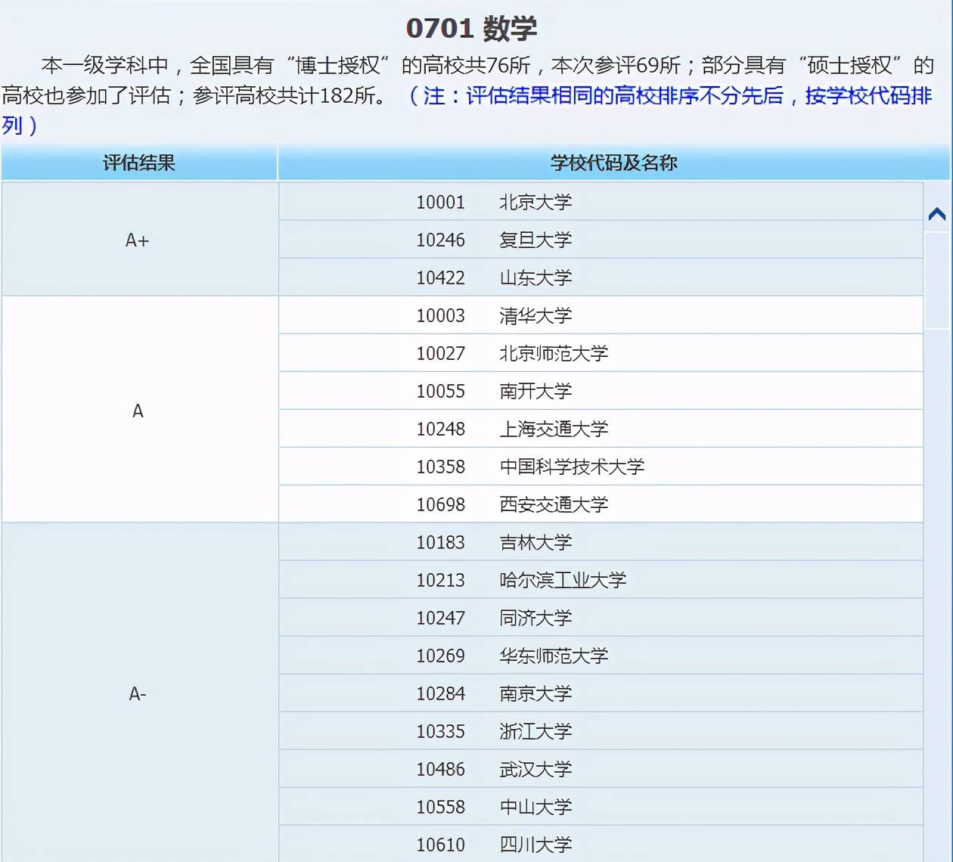Select the row 10001 北京大学
The image size is (953, 862).
[601, 202]
